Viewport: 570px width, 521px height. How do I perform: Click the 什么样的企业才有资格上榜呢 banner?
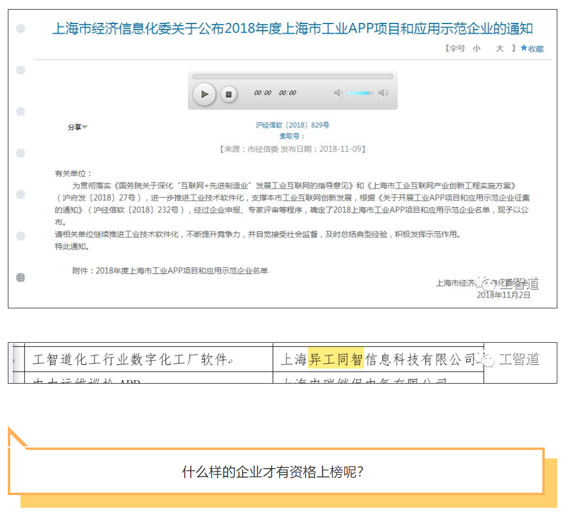pos(273,472)
